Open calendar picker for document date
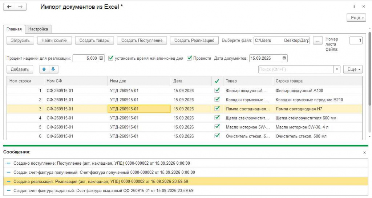The image size is (372, 198). point(284,58)
